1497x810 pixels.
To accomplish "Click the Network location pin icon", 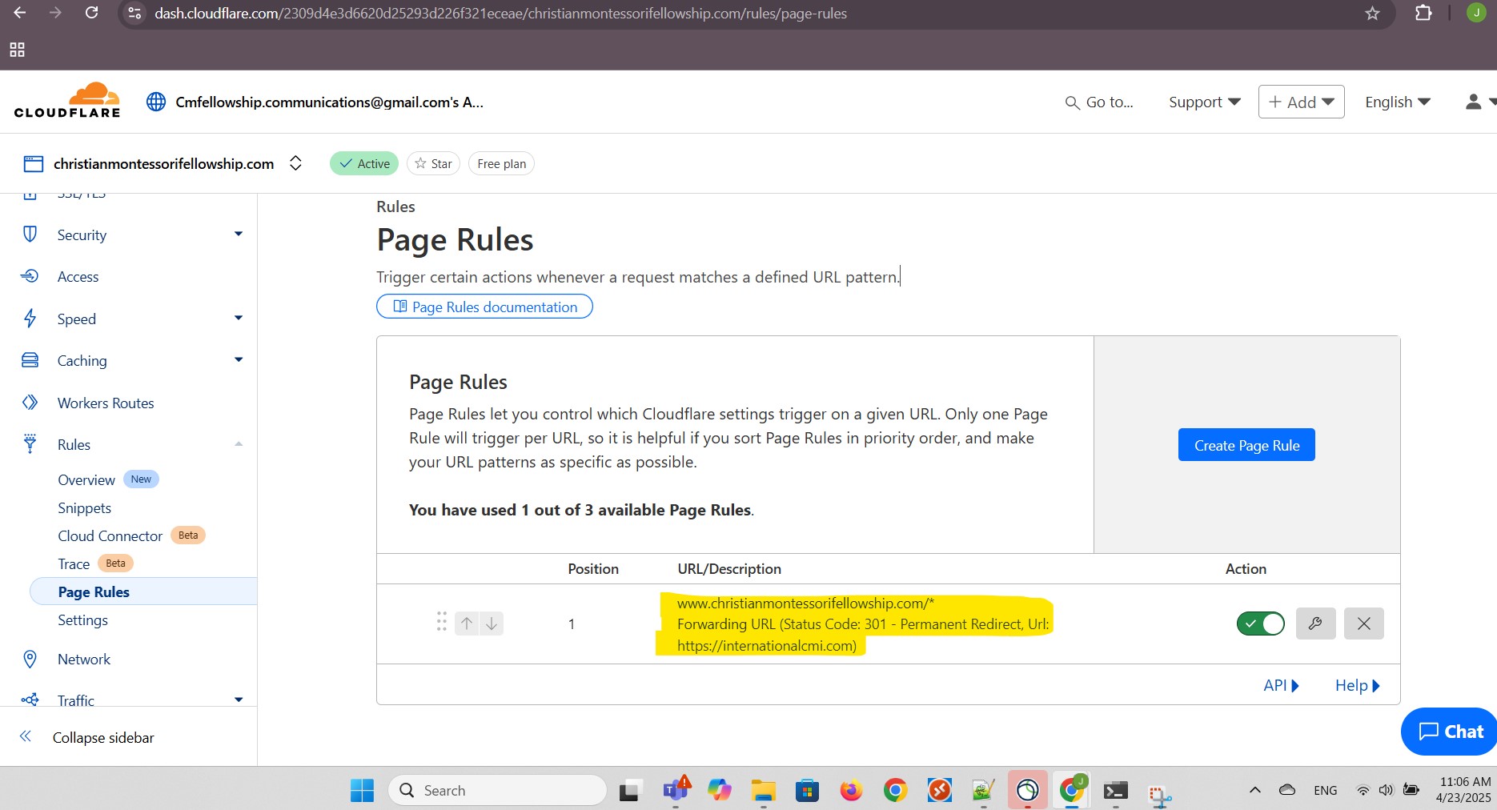I will point(30,659).
